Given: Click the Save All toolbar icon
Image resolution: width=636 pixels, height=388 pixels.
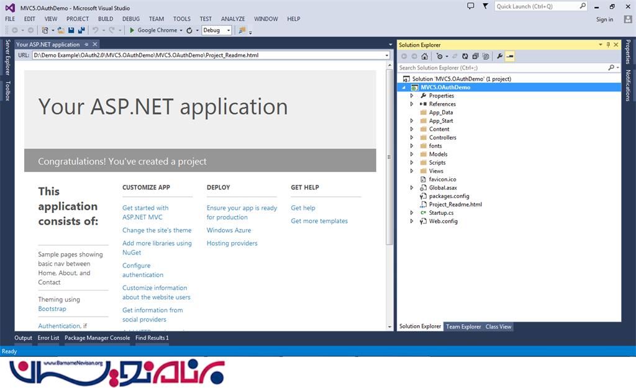Looking at the screenshot, I should (81, 30).
